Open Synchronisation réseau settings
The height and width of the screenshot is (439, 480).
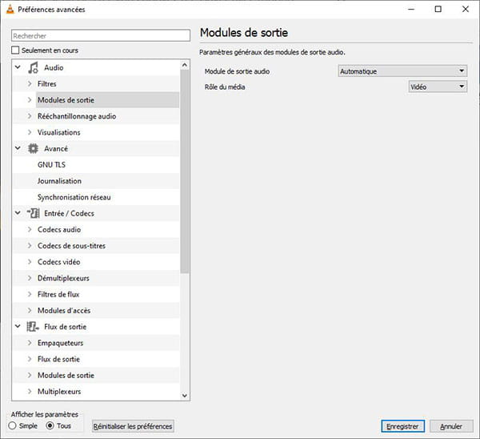click(x=74, y=197)
